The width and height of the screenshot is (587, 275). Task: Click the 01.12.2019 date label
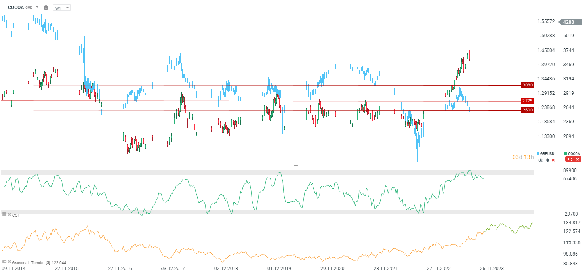click(279, 269)
